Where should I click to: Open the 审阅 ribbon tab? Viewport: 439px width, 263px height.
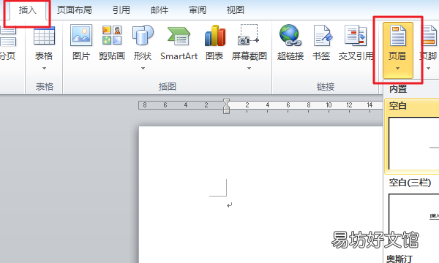pyautogui.click(x=198, y=10)
